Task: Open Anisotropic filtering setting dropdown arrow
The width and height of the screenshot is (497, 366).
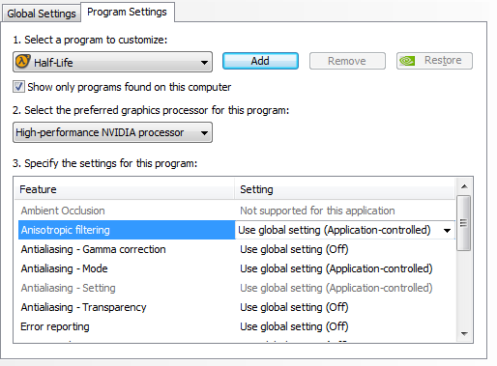Action: pos(447,230)
